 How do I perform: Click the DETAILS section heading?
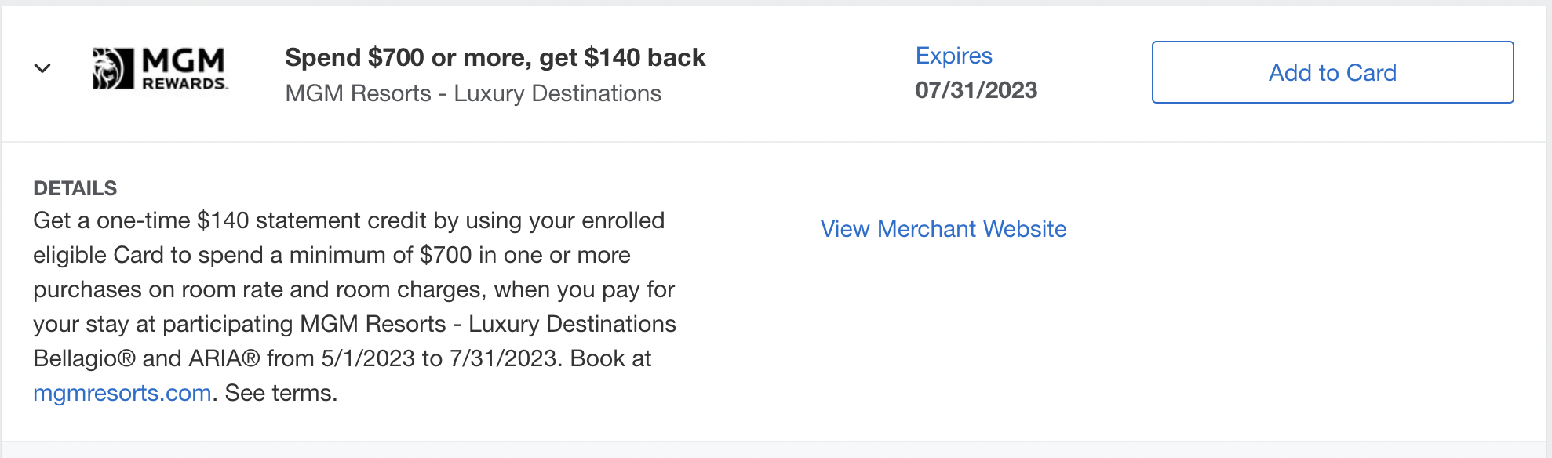click(x=75, y=188)
